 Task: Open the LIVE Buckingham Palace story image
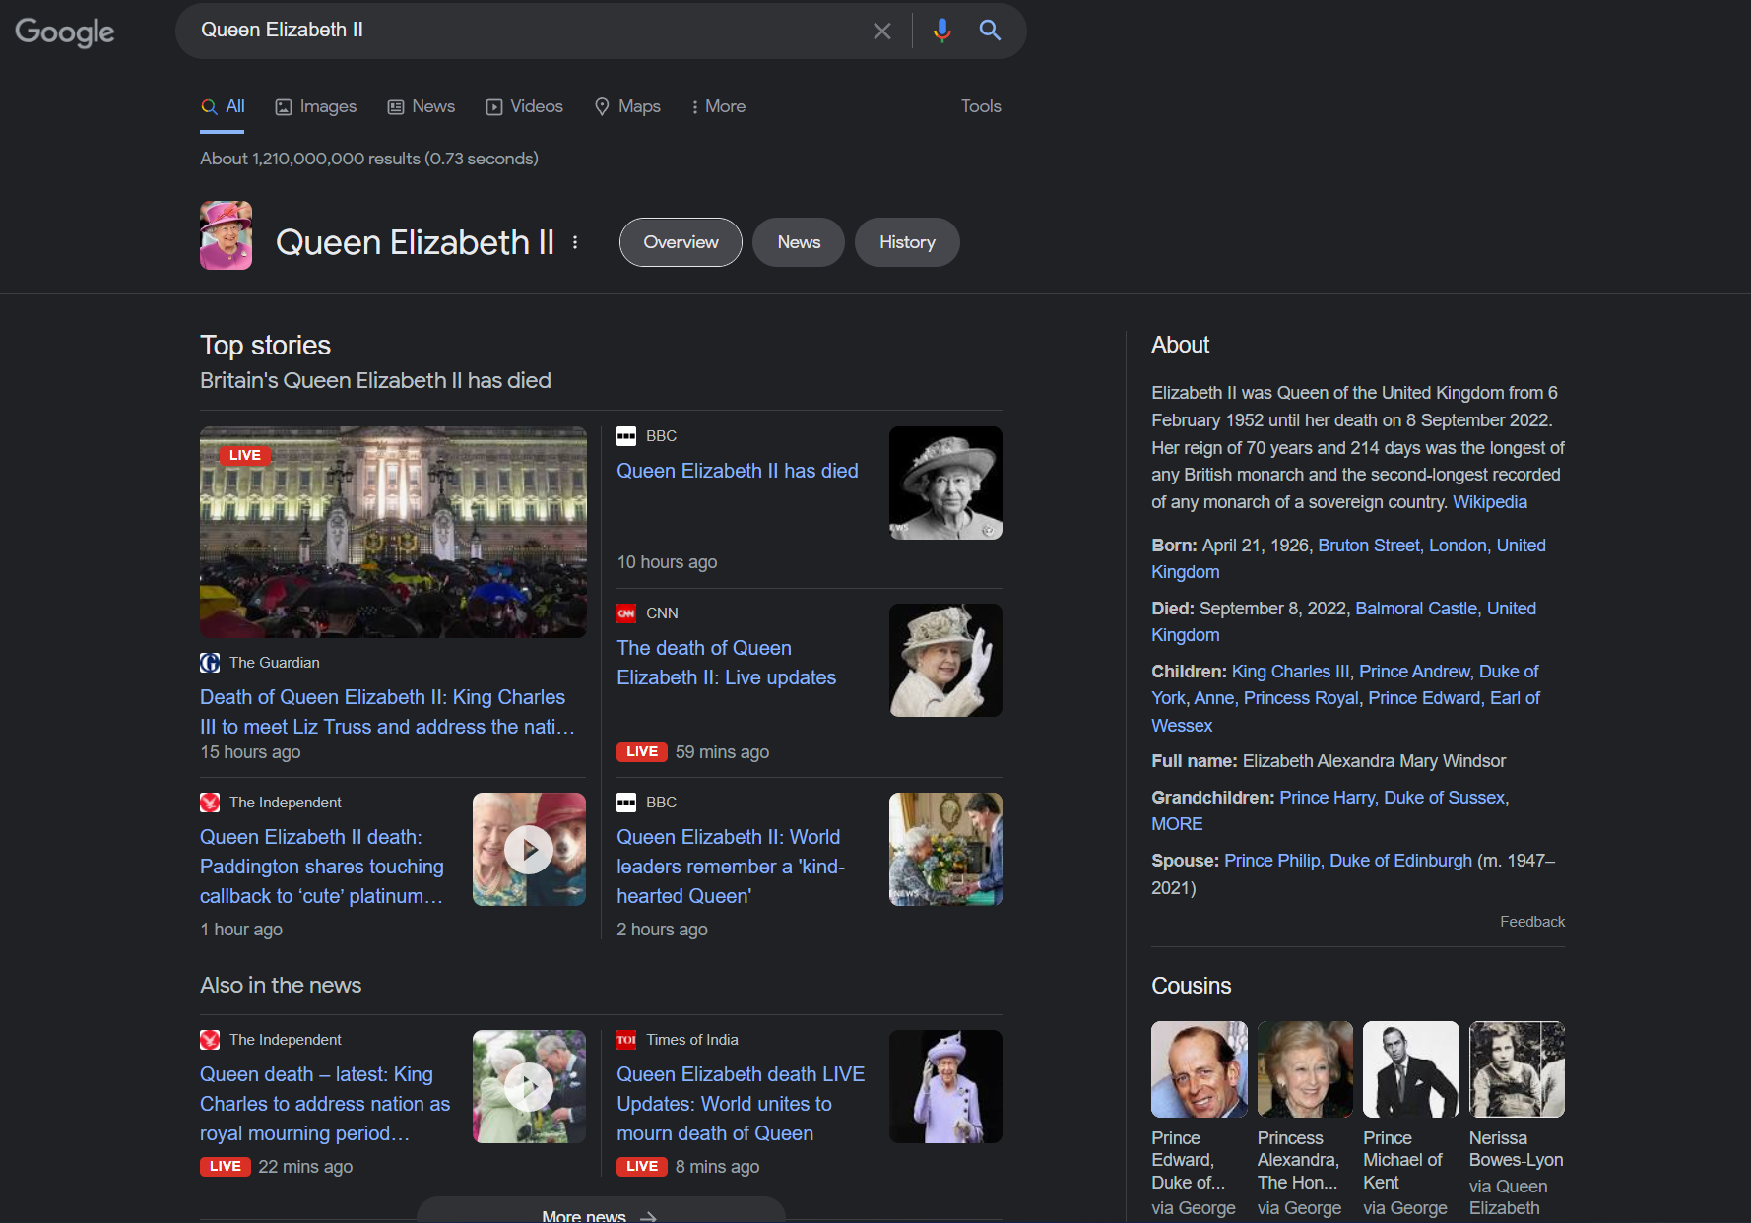pos(393,532)
